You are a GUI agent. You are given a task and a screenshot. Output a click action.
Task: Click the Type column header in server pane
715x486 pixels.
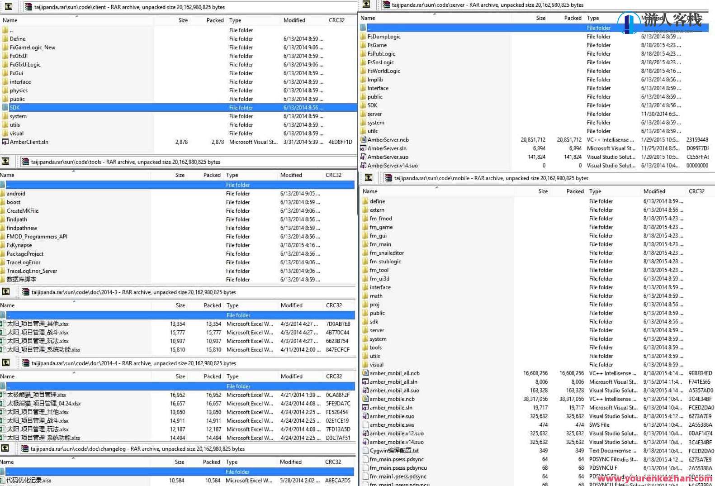[592, 18]
